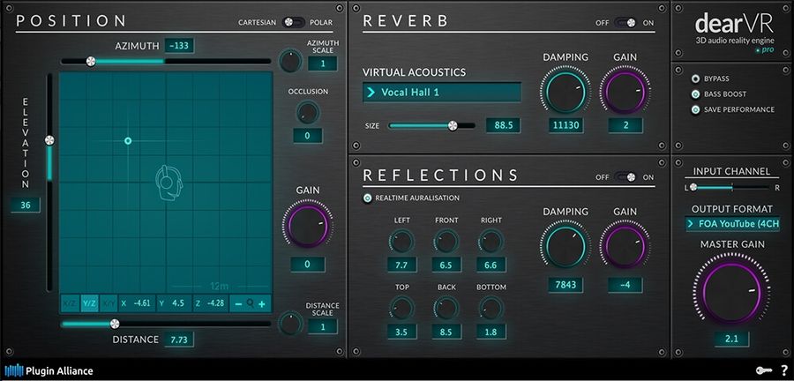Click the Master Gain value 2.1
794x381 pixels.
pyautogui.click(x=731, y=339)
